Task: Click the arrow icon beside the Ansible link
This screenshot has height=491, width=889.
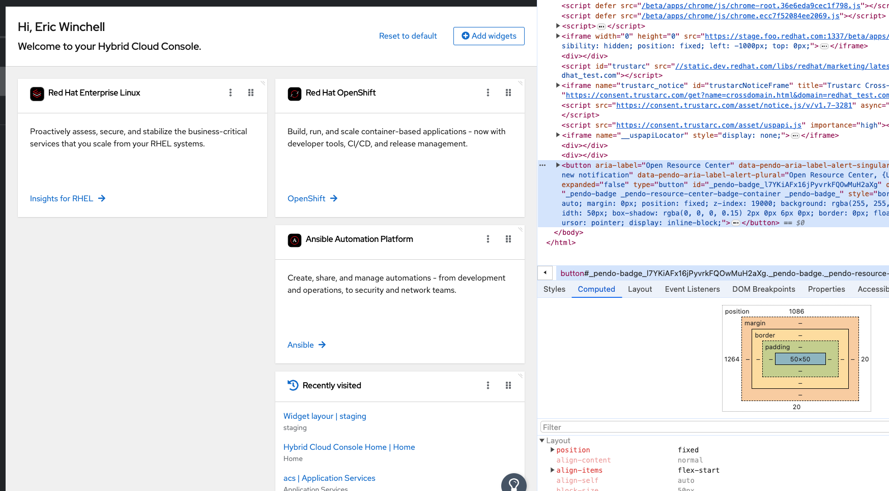Action: click(x=322, y=345)
